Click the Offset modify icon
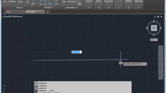166x93 pixels. pyautogui.click(x=57, y=4)
